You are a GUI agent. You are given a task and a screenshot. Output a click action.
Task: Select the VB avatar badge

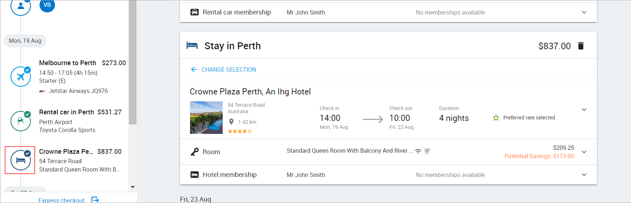(47, 5)
